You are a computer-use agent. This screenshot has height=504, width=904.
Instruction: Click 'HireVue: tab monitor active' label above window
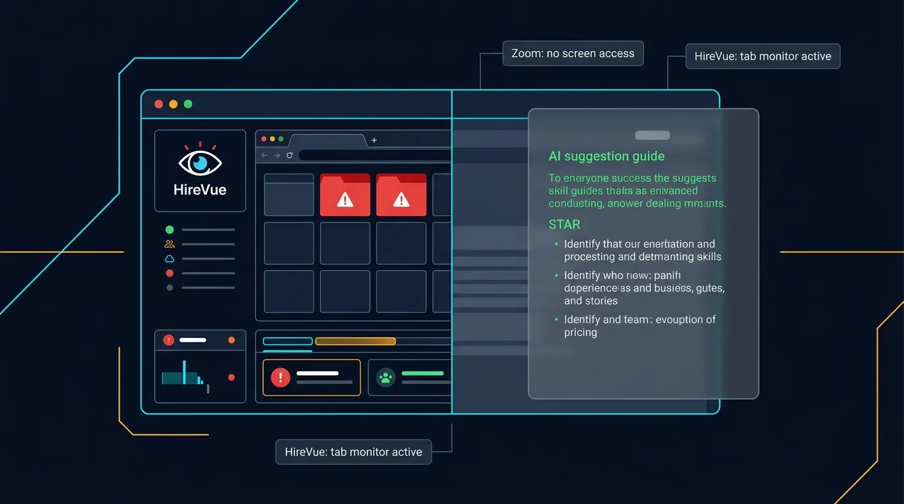(763, 56)
